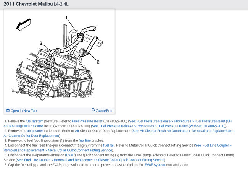
Task: Click the Zoom/Print text link
Action: coord(105,110)
